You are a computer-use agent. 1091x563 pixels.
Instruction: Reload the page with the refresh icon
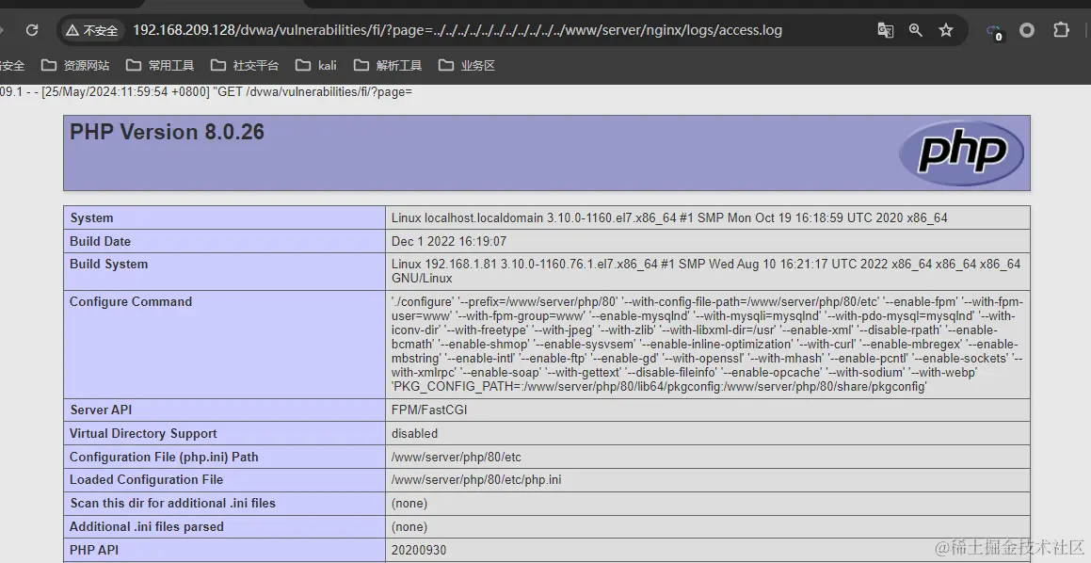pyautogui.click(x=32, y=30)
